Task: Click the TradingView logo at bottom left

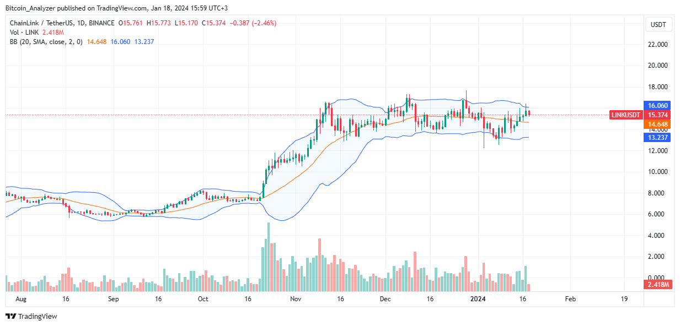Action: [x=31, y=317]
